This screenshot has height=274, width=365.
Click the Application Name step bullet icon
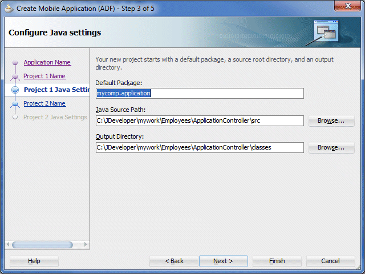(x=15, y=62)
